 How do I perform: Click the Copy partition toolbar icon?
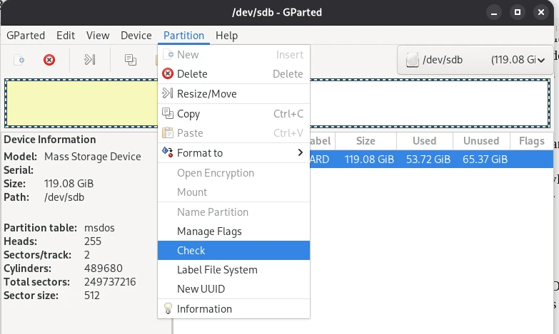(131, 60)
